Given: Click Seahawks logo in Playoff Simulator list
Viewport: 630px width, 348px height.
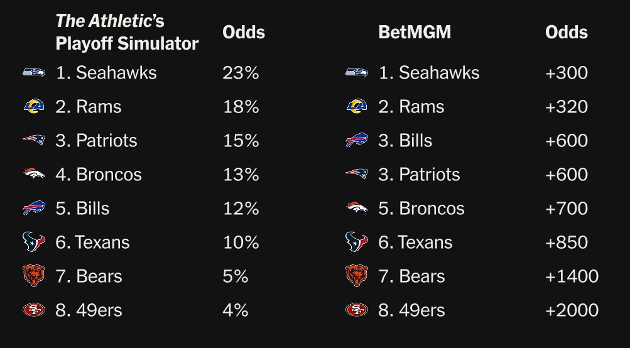Looking at the screenshot, I should click(34, 72).
